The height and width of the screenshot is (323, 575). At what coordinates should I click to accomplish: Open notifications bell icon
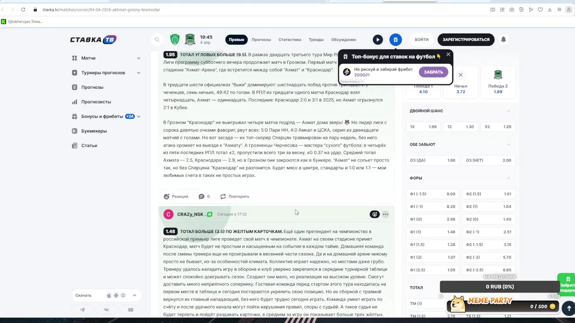pos(504,39)
